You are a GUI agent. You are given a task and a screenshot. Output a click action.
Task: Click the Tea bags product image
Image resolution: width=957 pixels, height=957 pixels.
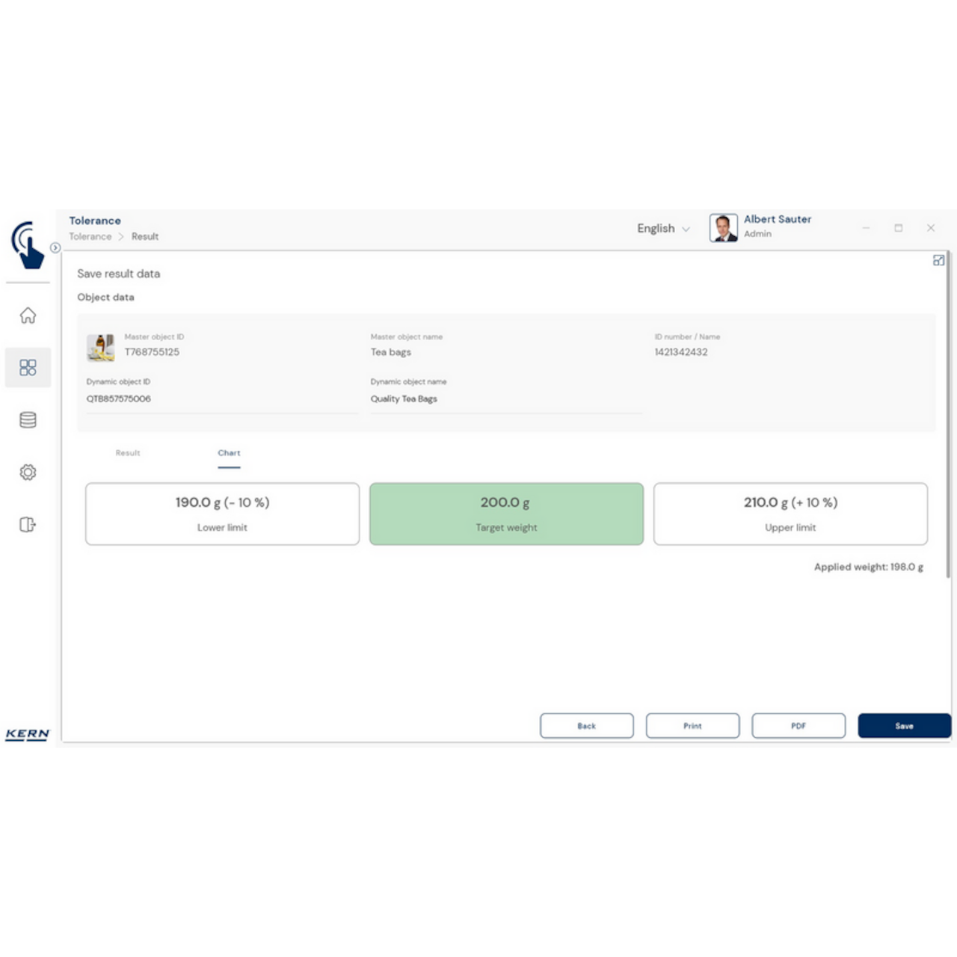tap(101, 346)
